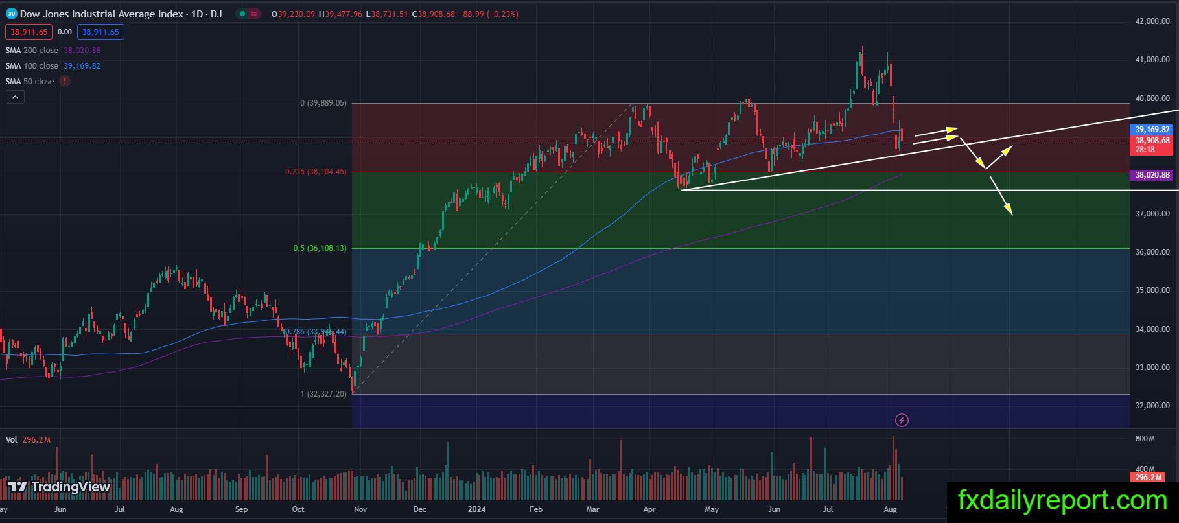Viewport: 1179px width, 523px height.
Task: Click the SMA 50 error warning icon
Action: 65,81
